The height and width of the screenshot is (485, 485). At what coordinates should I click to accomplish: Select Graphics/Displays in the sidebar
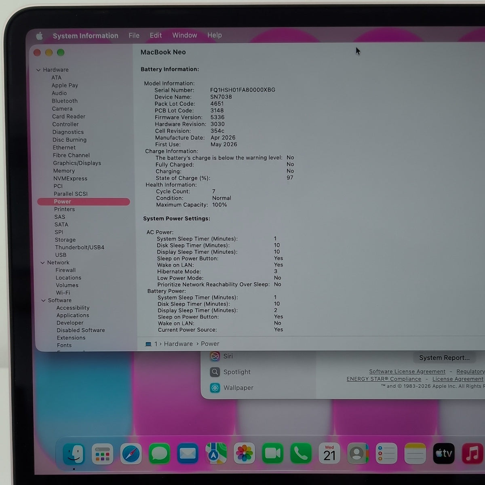[77, 163]
